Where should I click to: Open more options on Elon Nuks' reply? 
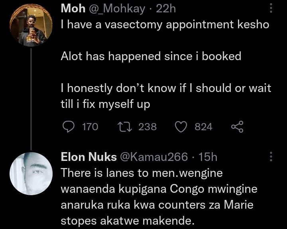tap(271, 157)
